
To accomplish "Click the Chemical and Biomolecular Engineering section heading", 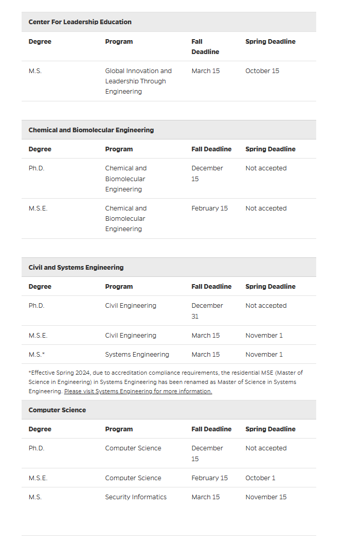I will [x=91, y=130].
